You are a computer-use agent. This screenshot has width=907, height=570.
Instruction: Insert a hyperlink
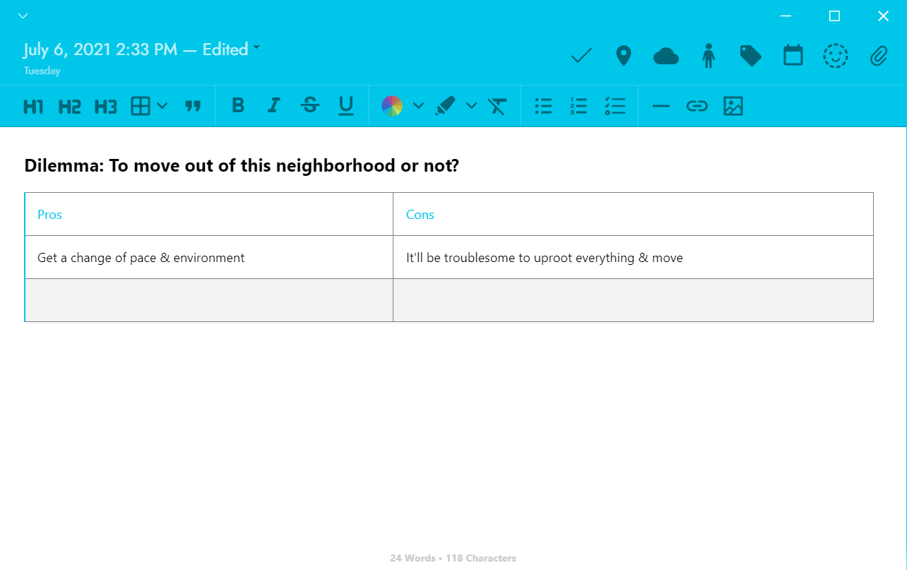point(697,106)
